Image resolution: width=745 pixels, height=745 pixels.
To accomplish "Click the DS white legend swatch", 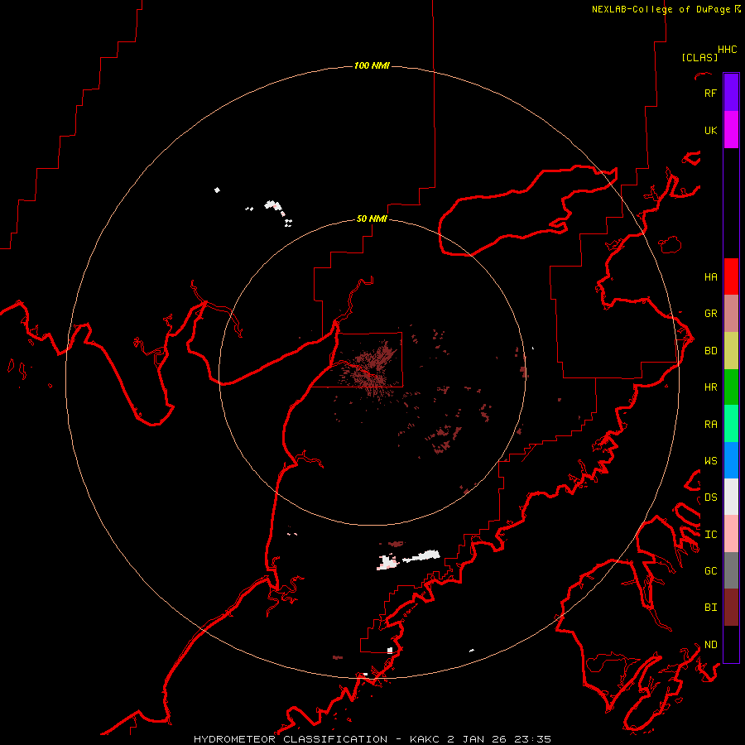I will click(731, 497).
